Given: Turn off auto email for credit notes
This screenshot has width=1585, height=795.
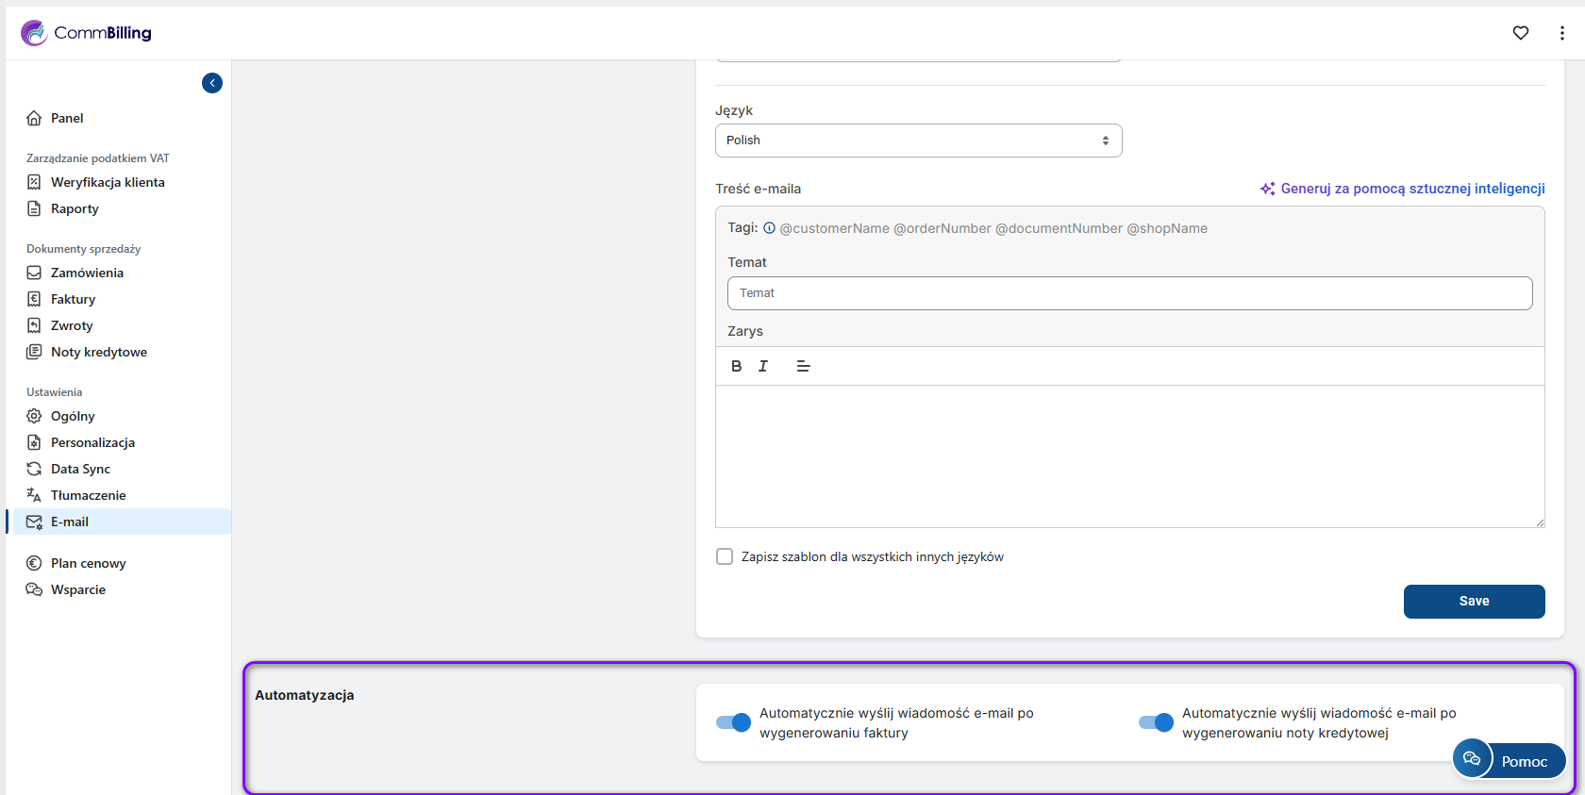Looking at the screenshot, I should pos(1156,722).
